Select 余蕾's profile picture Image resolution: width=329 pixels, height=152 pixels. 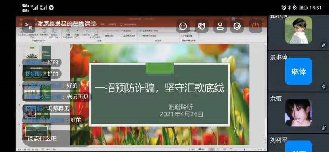click(299, 113)
